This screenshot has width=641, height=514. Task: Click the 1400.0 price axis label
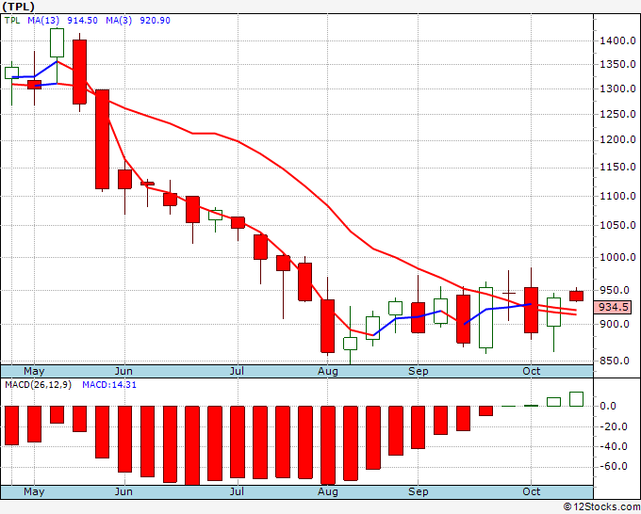click(x=617, y=40)
